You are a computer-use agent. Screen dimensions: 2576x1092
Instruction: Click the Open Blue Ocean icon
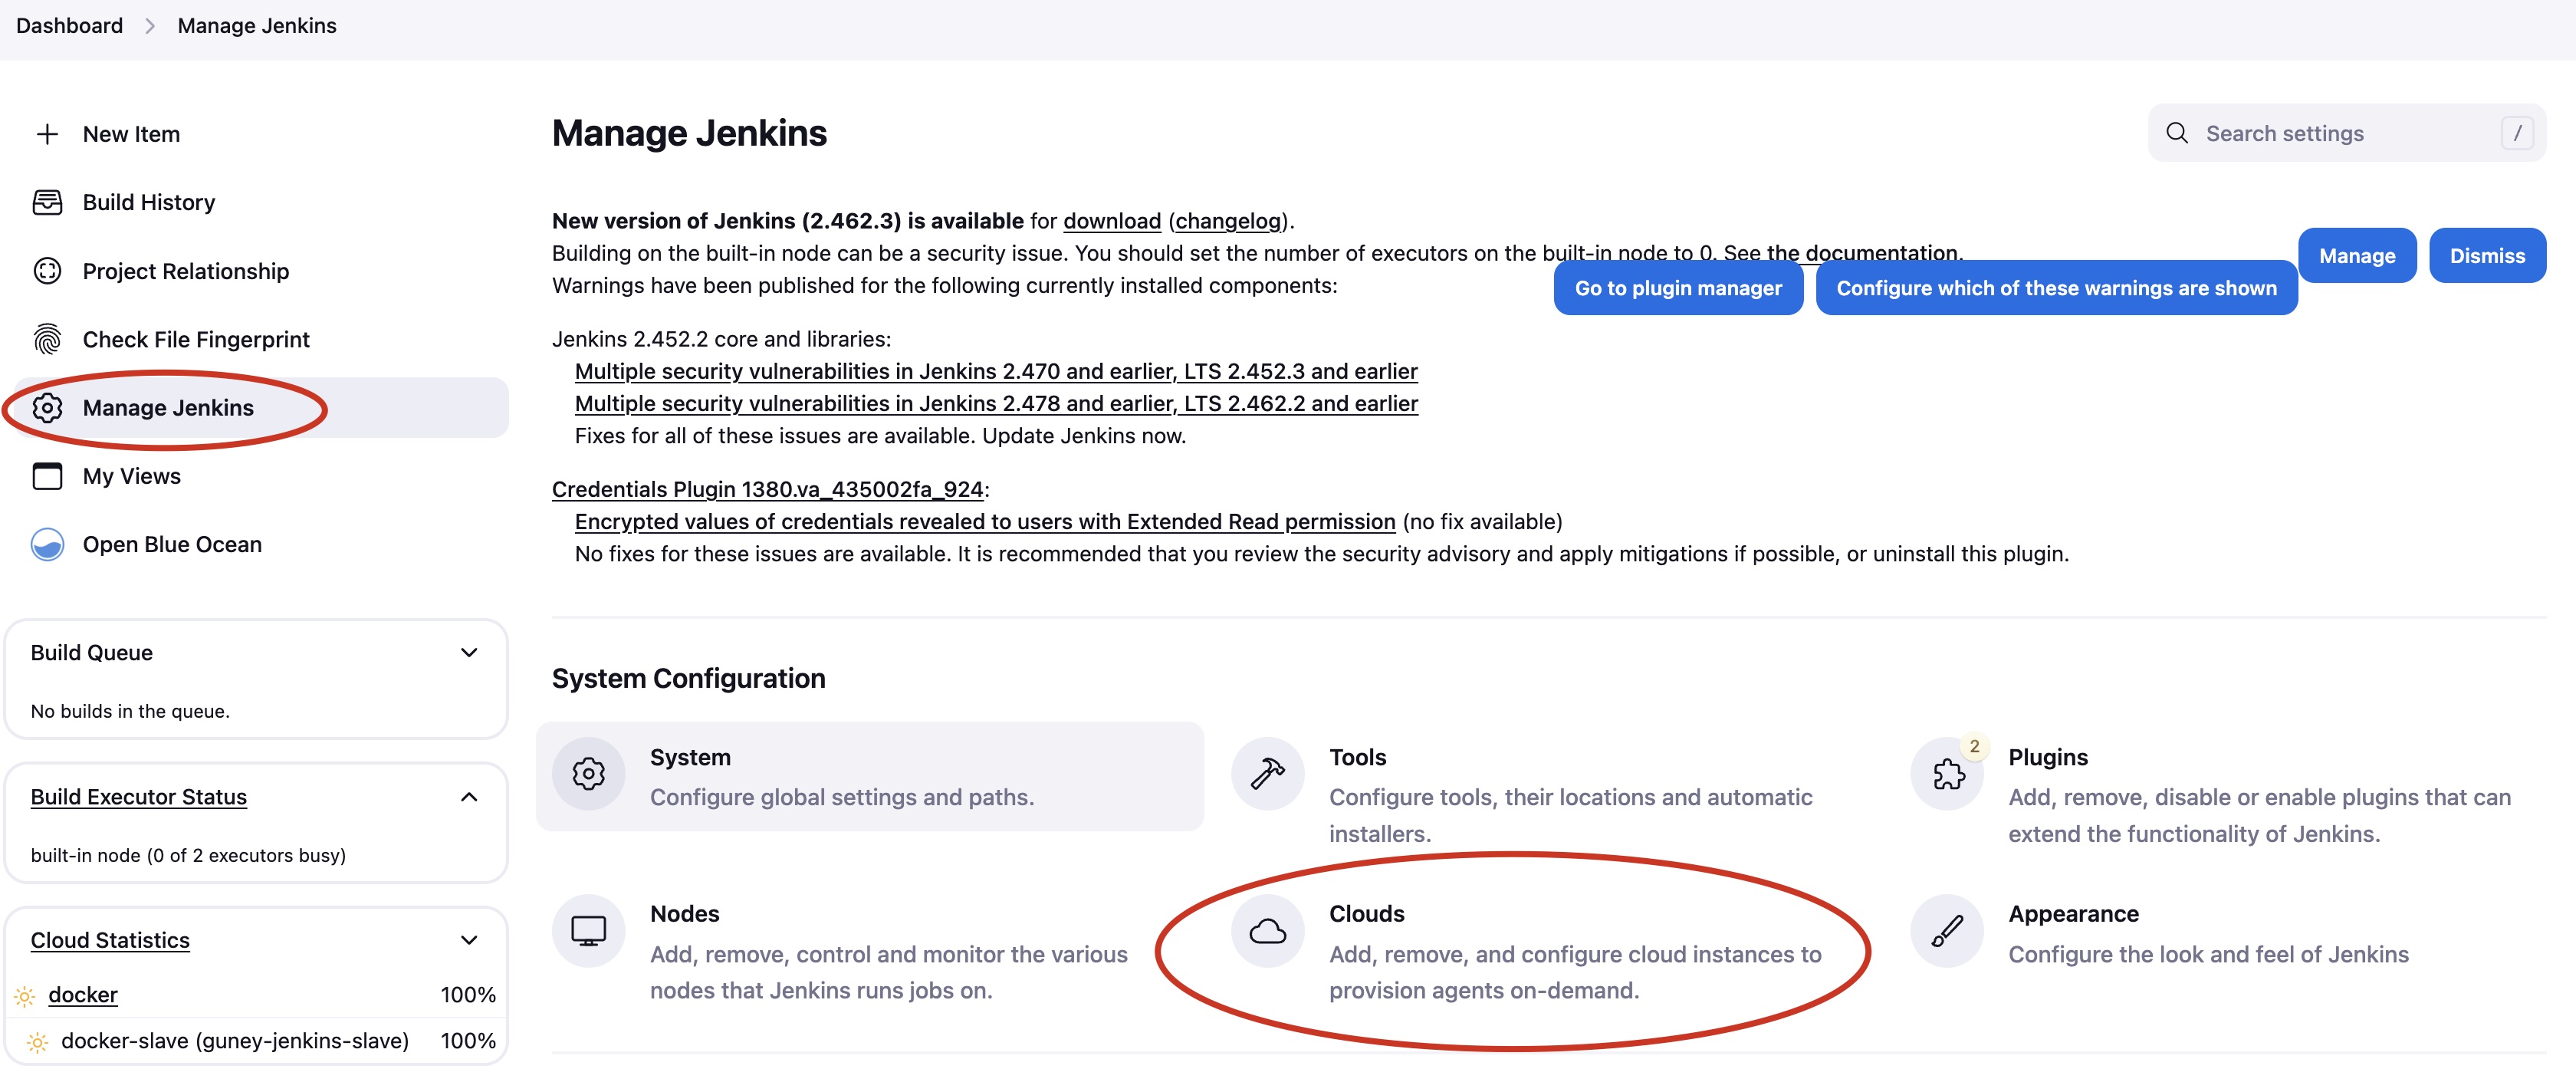coord(47,545)
